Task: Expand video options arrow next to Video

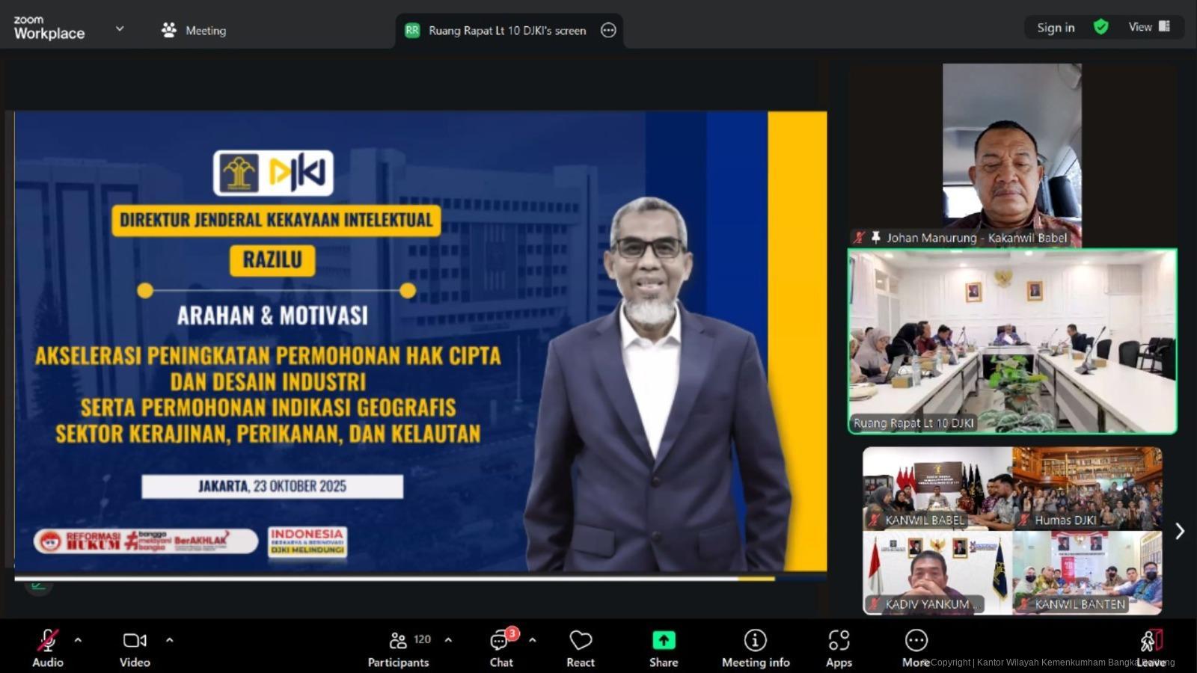Action: tap(170, 640)
